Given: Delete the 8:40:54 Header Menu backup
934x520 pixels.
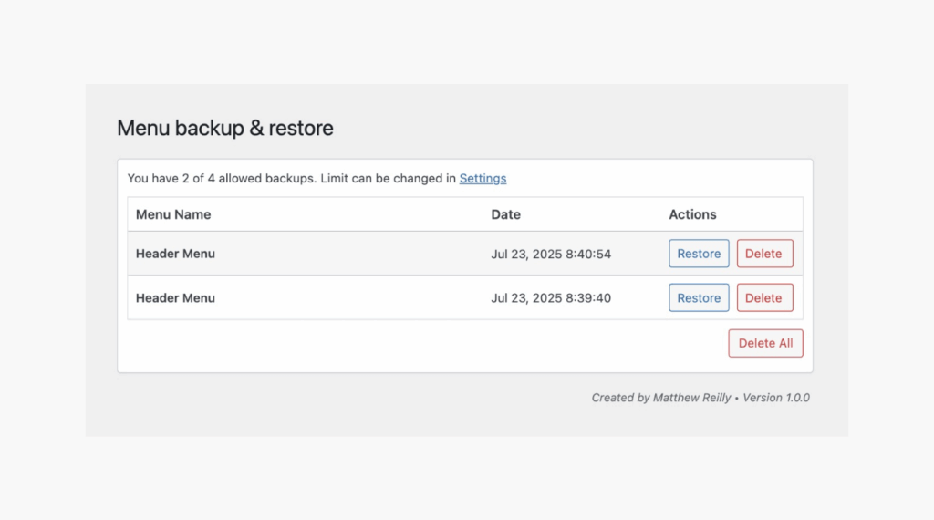Looking at the screenshot, I should [764, 254].
